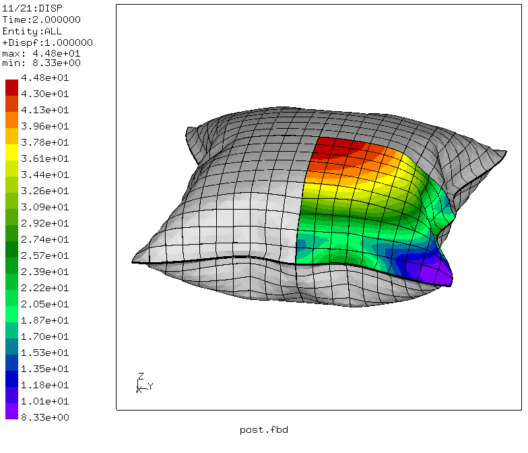This screenshot has height=453, width=528.
Task: Click the legend value 2.39e+01
Action: tap(44, 272)
